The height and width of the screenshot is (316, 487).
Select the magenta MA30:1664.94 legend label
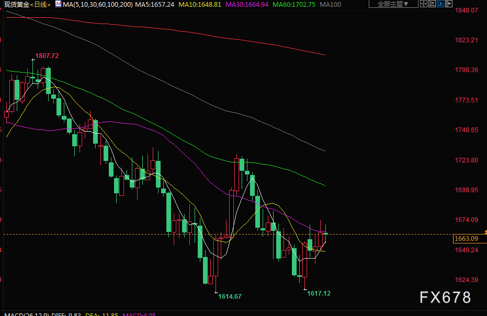[x=247, y=4]
